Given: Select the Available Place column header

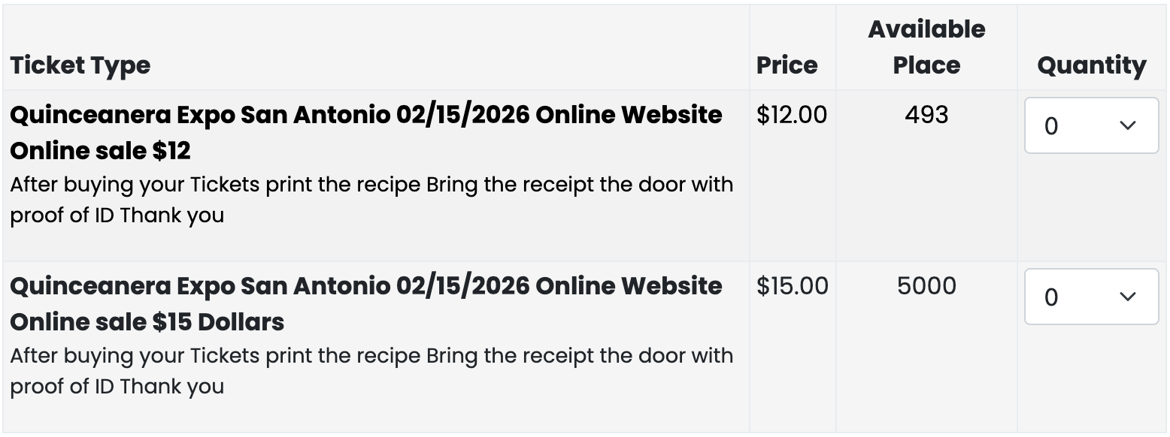Looking at the screenshot, I should 926,47.
